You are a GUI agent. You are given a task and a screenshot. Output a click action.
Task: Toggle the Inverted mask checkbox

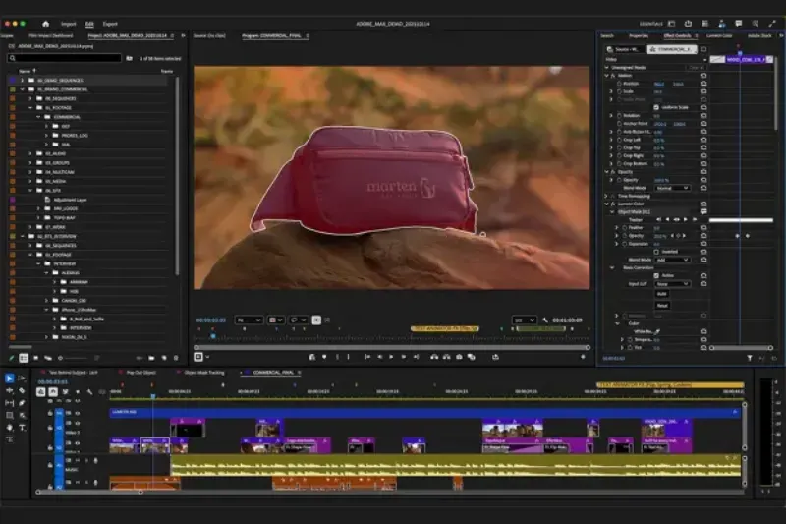(x=656, y=252)
